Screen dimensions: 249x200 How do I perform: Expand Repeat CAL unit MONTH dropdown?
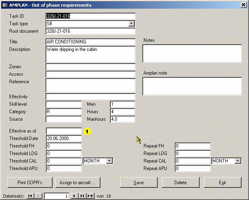point(238,161)
